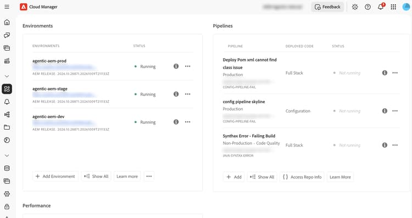Viewport: 412px width, 218px height.
Task: Open the database cylinder sidebar icon
Action: point(7,169)
